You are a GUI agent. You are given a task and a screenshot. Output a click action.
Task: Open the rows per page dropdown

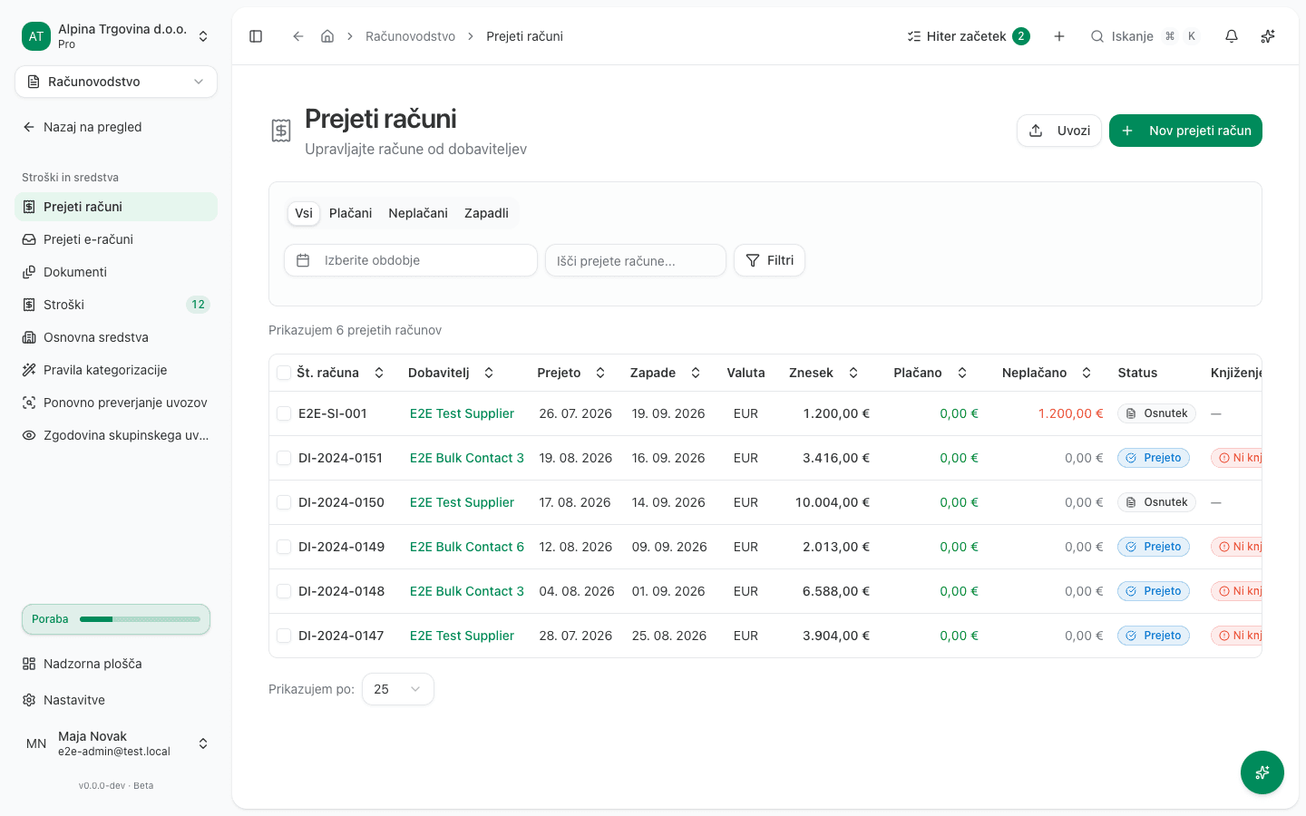click(398, 689)
